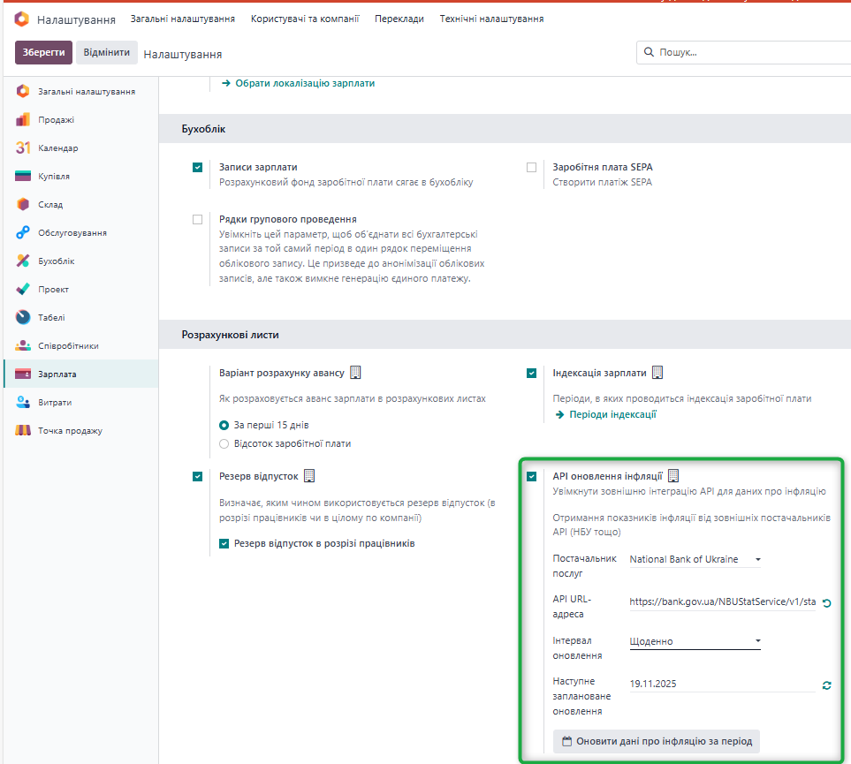Click the Odoo logo icon in header
This screenshot has width=851, height=764.
22,19
